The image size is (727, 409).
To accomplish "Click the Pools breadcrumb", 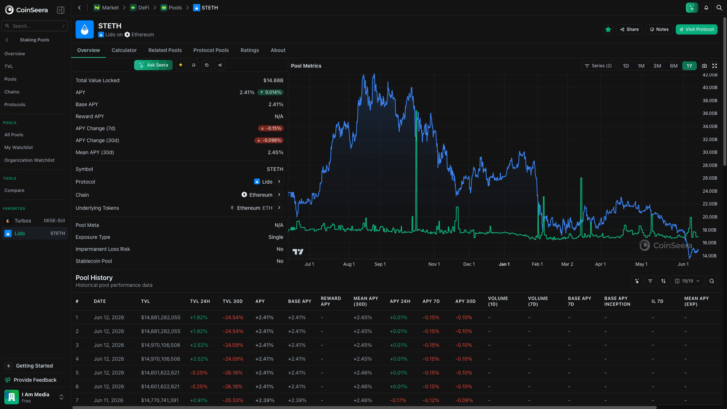I will [171, 8].
